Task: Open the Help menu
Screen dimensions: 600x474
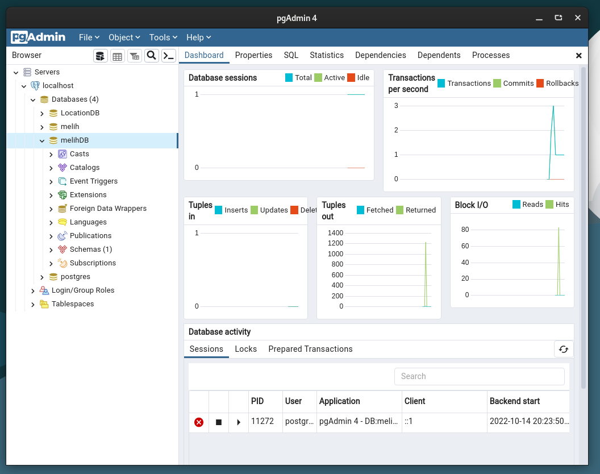Action: (x=199, y=38)
